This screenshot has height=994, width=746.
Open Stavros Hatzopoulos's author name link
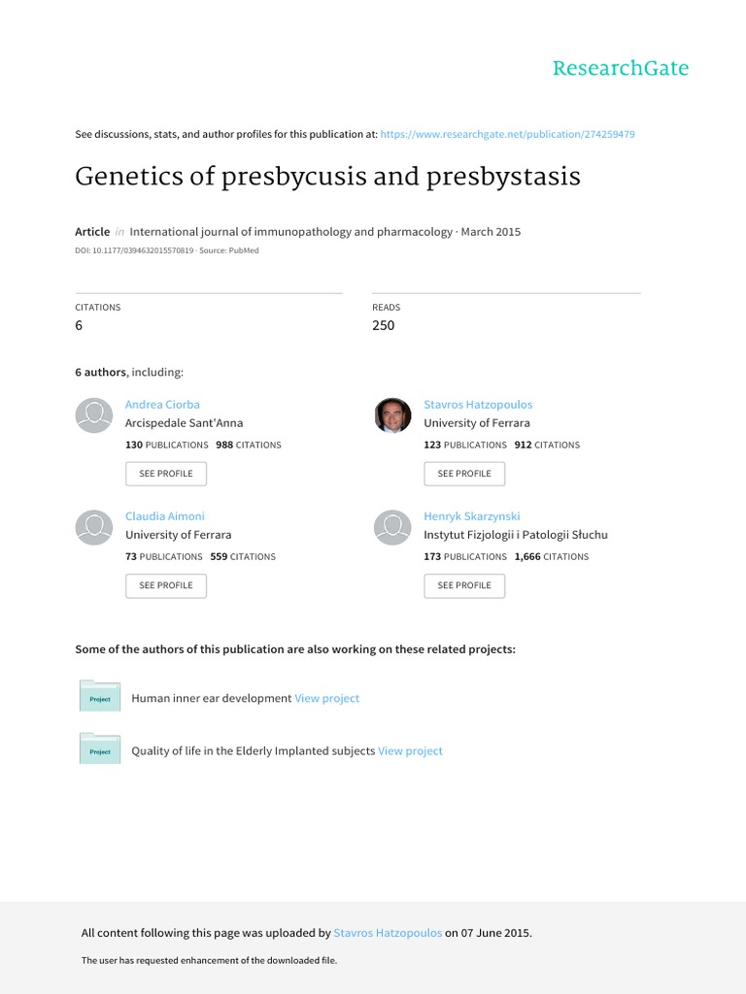click(x=478, y=404)
